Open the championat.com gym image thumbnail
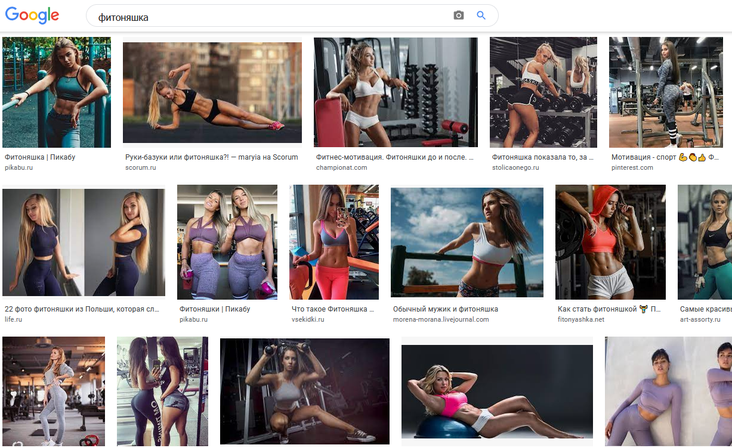This screenshot has height=448, width=732. pos(396,92)
